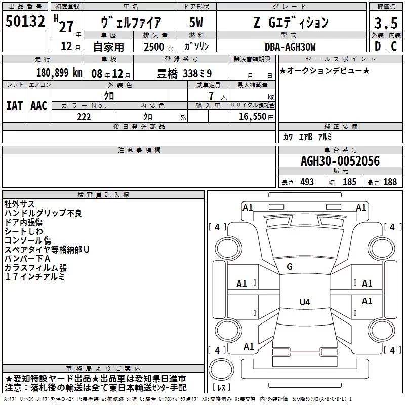Click chassis number AGH30-0052056
Viewport: 405px width, 405px height.
point(340,161)
